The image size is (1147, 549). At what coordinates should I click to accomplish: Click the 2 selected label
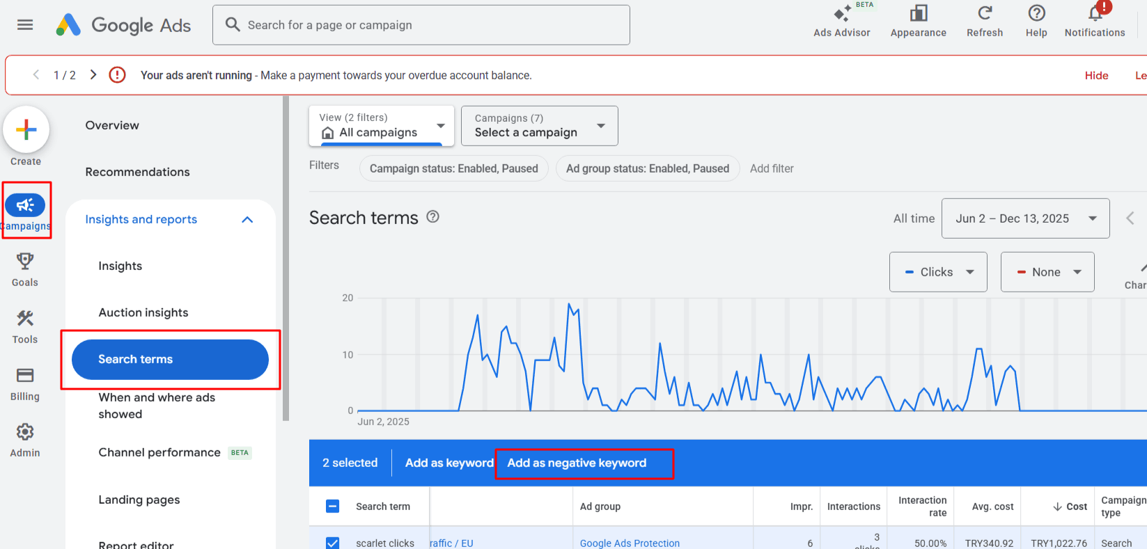350,463
